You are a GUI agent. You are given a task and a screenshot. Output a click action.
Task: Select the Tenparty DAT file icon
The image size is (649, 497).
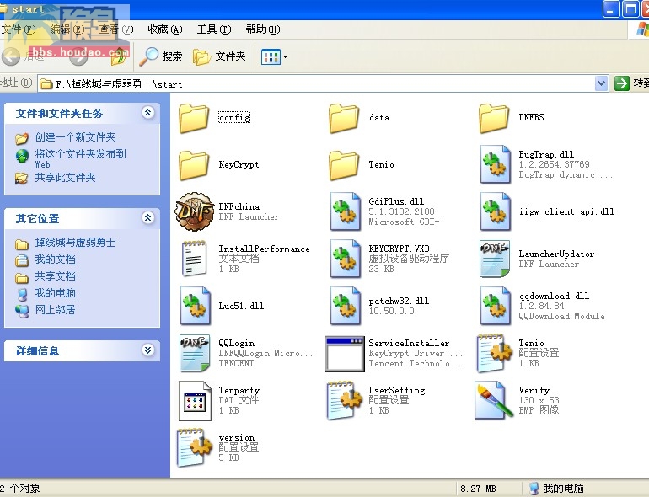[x=195, y=401]
